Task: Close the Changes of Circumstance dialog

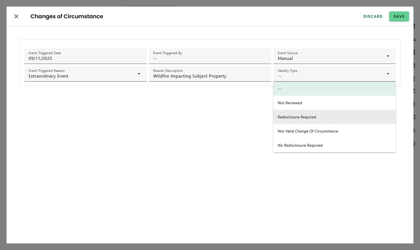Action: click(16, 16)
